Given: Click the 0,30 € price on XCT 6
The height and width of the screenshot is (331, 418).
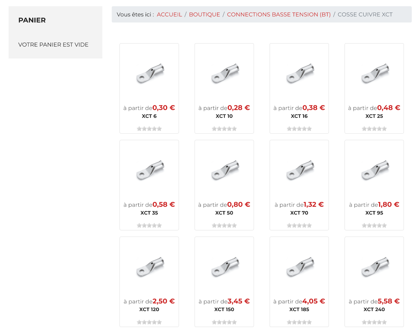Looking at the screenshot, I should click(164, 108).
